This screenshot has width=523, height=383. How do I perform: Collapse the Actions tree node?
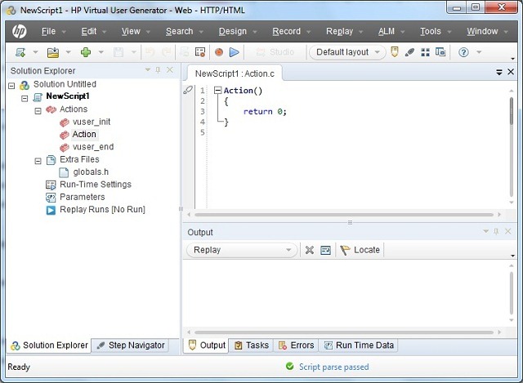coord(38,111)
